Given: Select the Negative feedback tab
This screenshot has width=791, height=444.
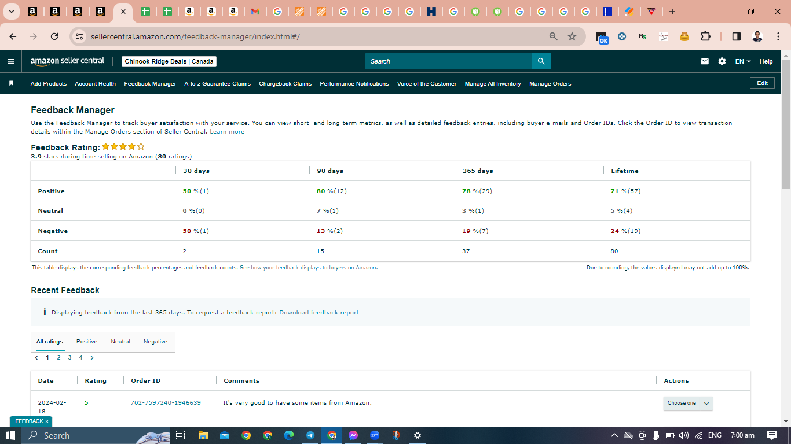Looking at the screenshot, I should point(155,342).
